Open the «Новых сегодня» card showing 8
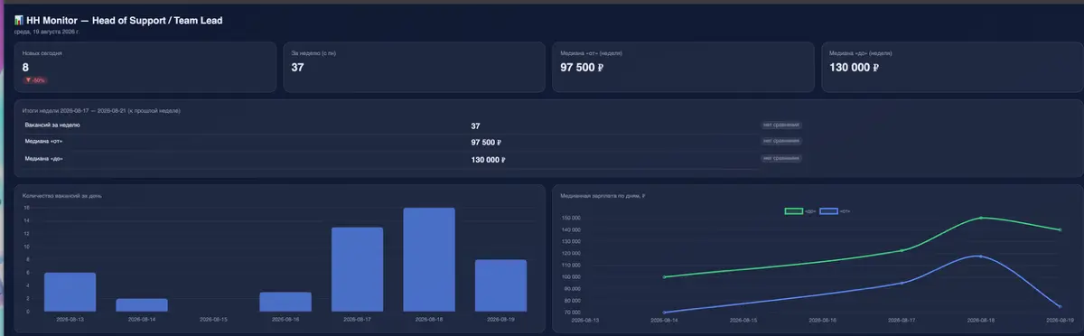This screenshot has height=336, width=1084. [144, 67]
